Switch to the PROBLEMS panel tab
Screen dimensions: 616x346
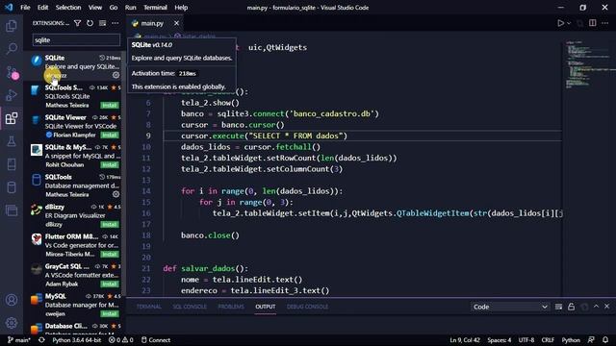click(231, 307)
